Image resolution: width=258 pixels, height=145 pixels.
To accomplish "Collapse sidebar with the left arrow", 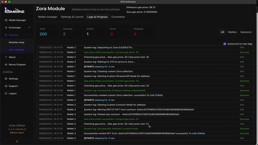I will tap(17, 141).
